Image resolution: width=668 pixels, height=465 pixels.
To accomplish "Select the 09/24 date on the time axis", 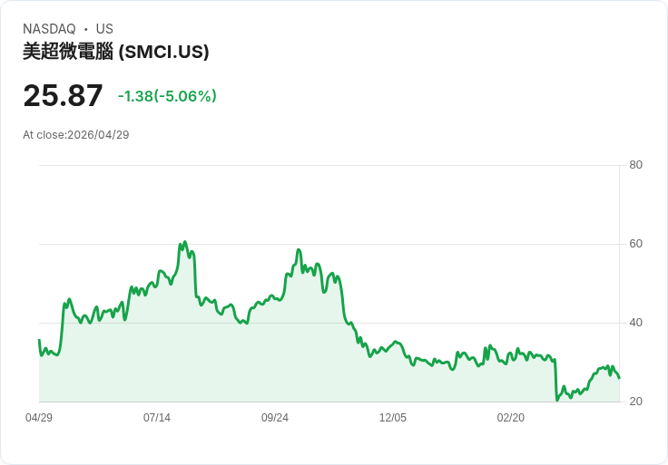I will [x=275, y=418].
